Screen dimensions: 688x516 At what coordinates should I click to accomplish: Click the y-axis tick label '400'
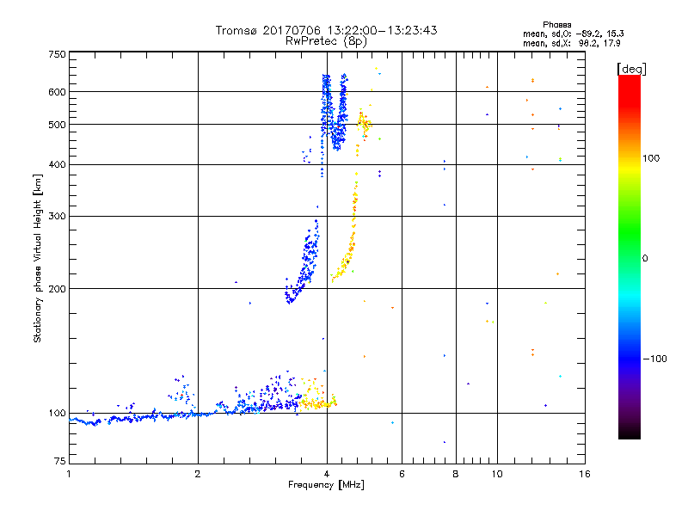pos(57,164)
